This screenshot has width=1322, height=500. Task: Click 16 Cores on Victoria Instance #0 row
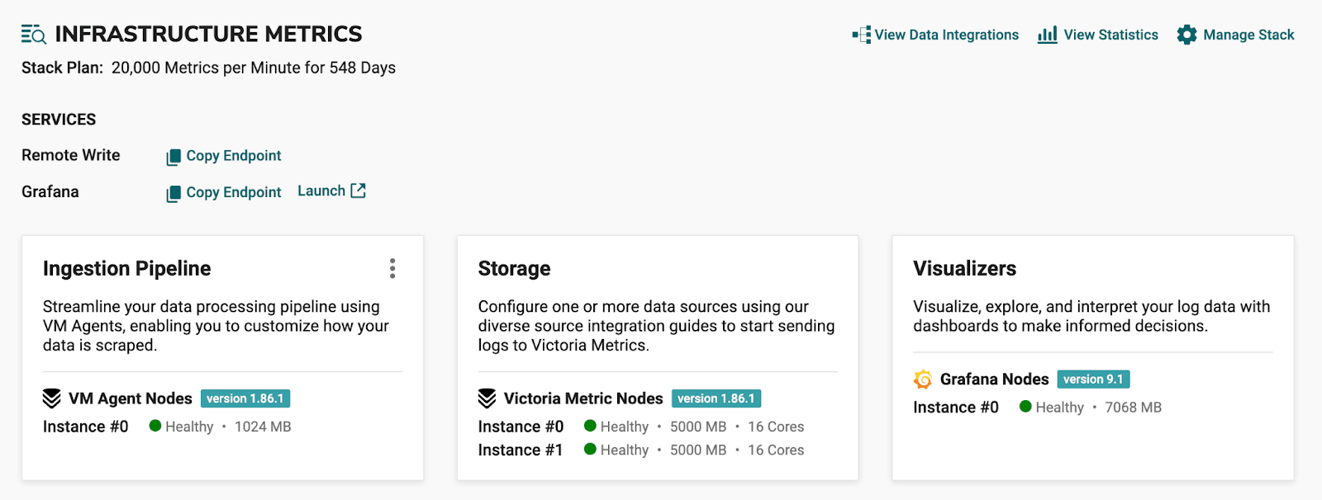click(776, 427)
